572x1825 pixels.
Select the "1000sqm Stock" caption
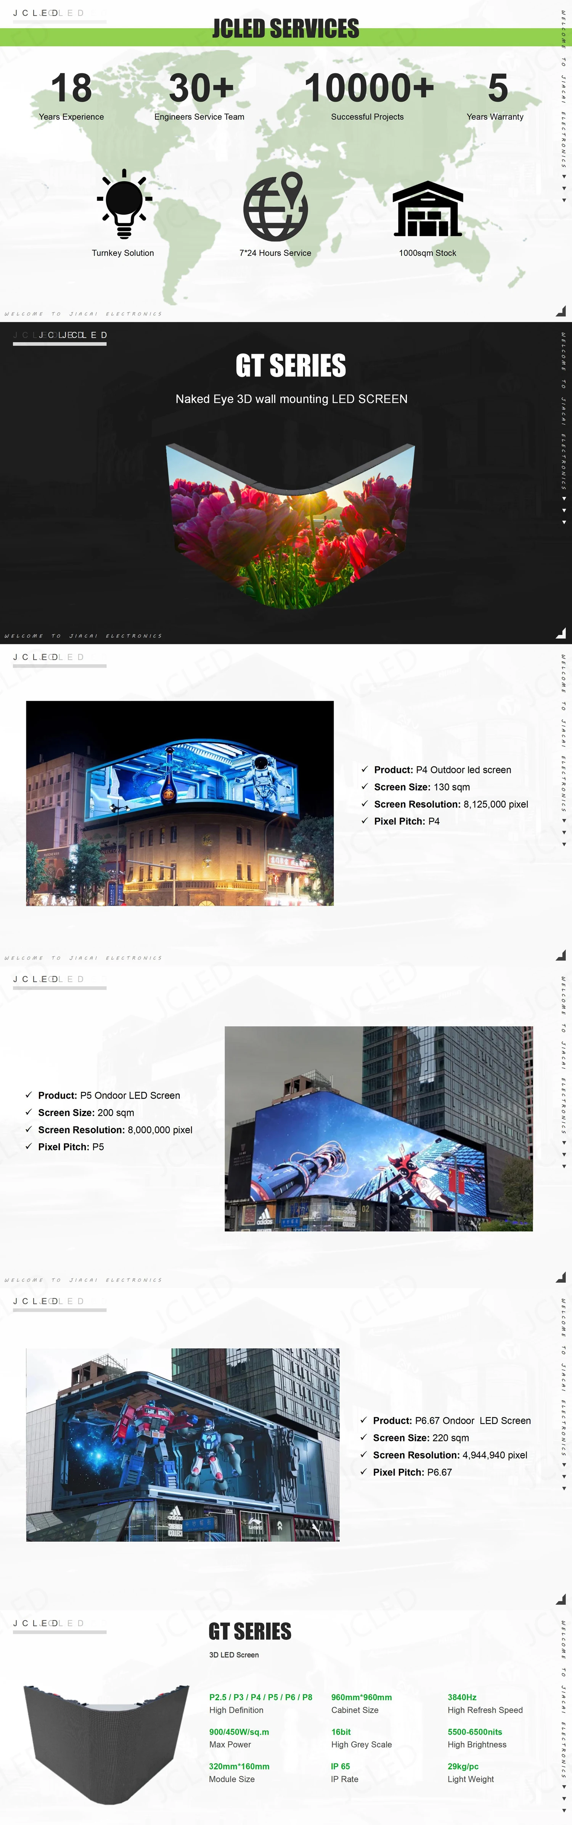tap(427, 253)
